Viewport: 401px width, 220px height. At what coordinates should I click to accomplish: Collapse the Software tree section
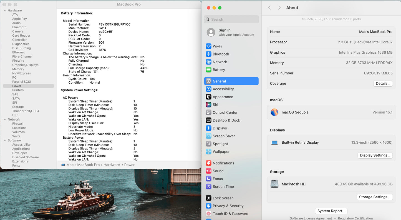pos(5,141)
